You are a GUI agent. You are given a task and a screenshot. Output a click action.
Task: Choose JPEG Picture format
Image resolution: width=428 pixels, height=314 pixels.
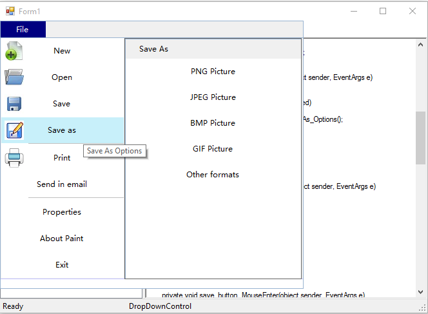point(213,97)
